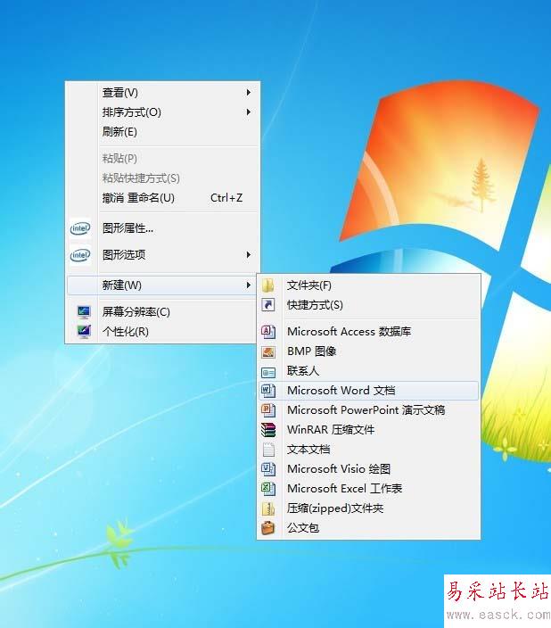
Task: Click the Visio drawing icon
Action: click(x=268, y=468)
